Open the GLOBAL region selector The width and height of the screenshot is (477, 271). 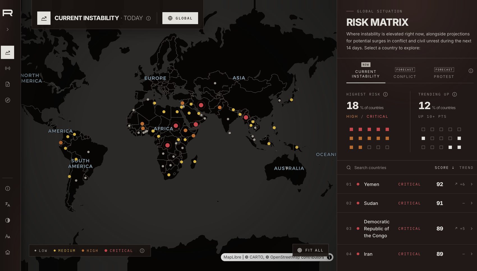[x=180, y=18]
